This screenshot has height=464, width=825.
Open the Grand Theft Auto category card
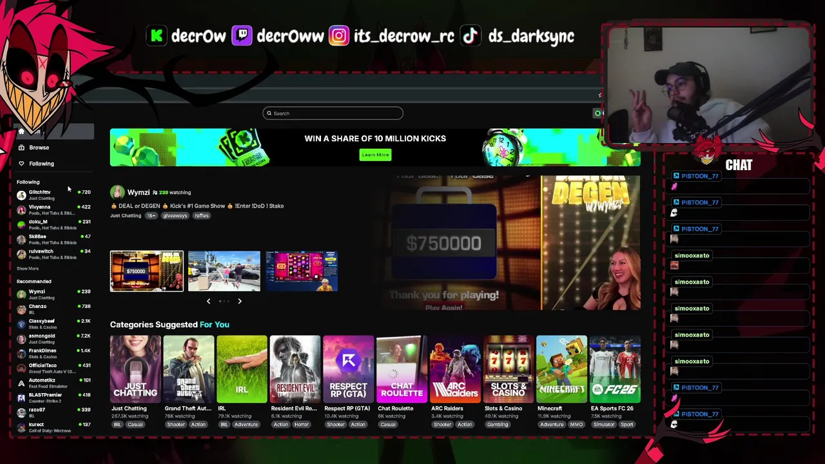coord(188,369)
